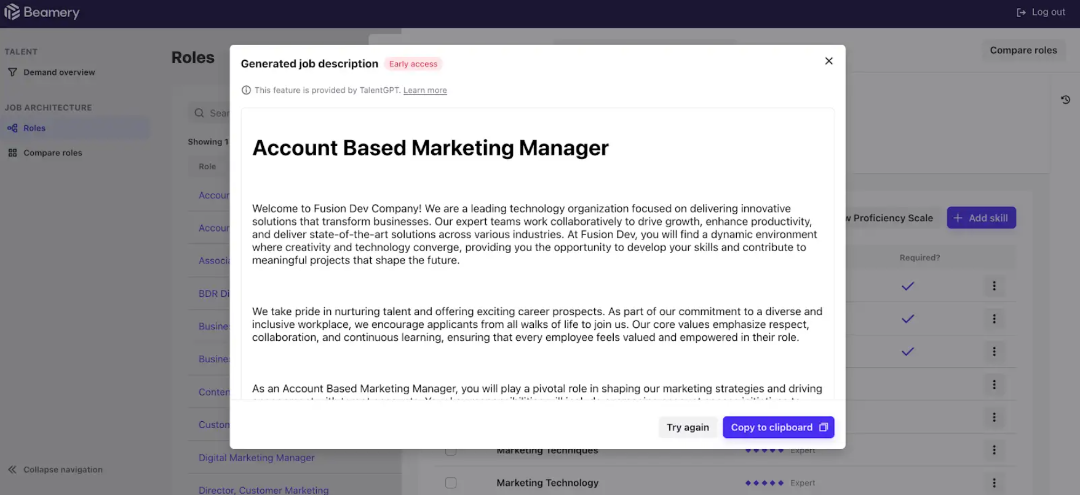
Task: Open Compare roles in the sidebar
Action: pyautogui.click(x=53, y=153)
